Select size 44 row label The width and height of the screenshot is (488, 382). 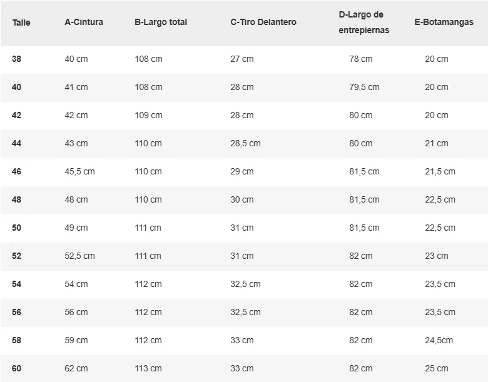coord(16,143)
